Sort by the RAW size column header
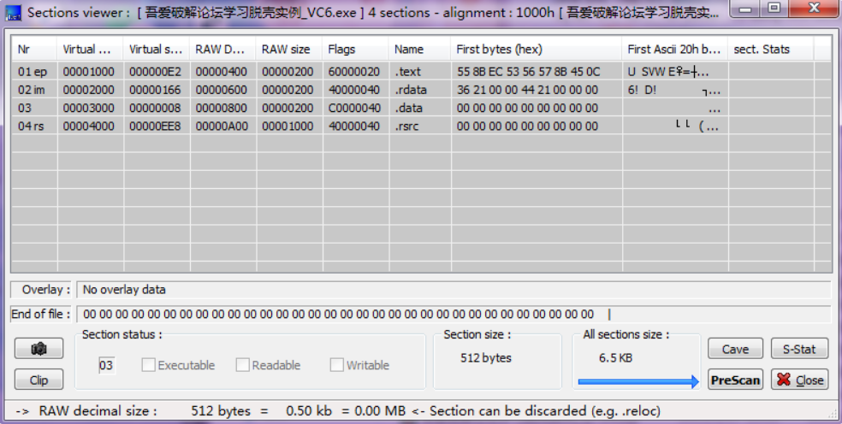This screenshot has height=424, width=842. pyautogui.click(x=288, y=49)
